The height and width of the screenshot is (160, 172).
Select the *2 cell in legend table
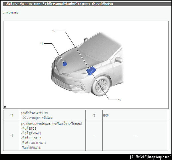94,115
